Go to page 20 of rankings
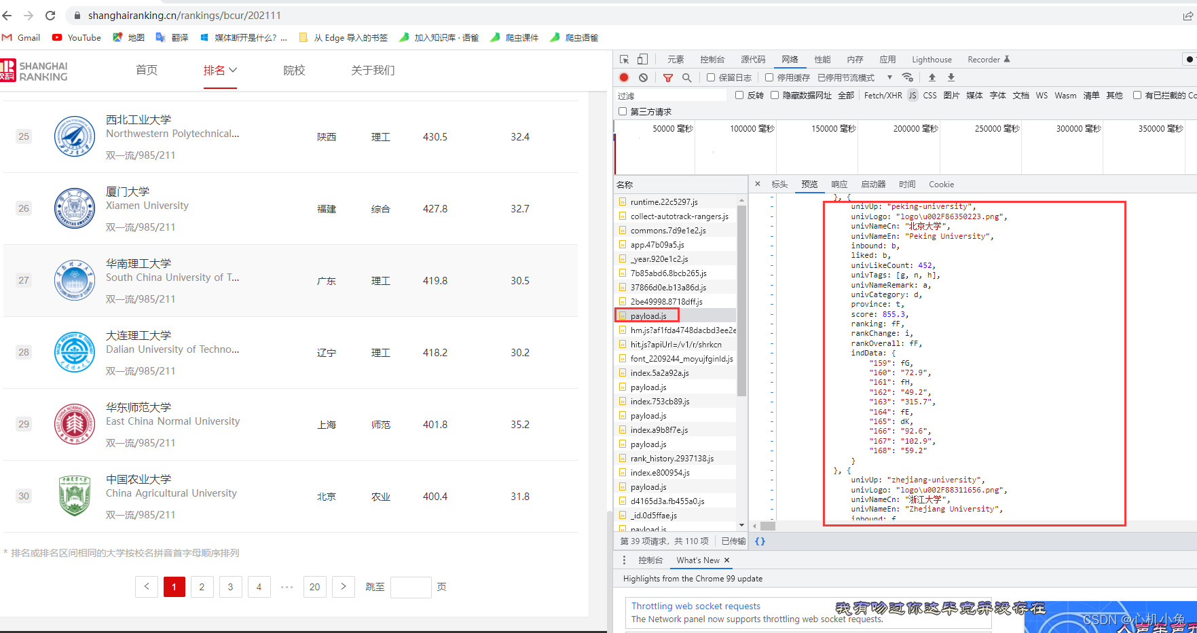 pyautogui.click(x=314, y=587)
